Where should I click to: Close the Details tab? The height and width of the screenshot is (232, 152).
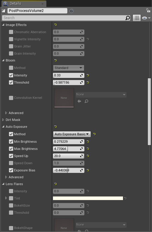point(42,4)
